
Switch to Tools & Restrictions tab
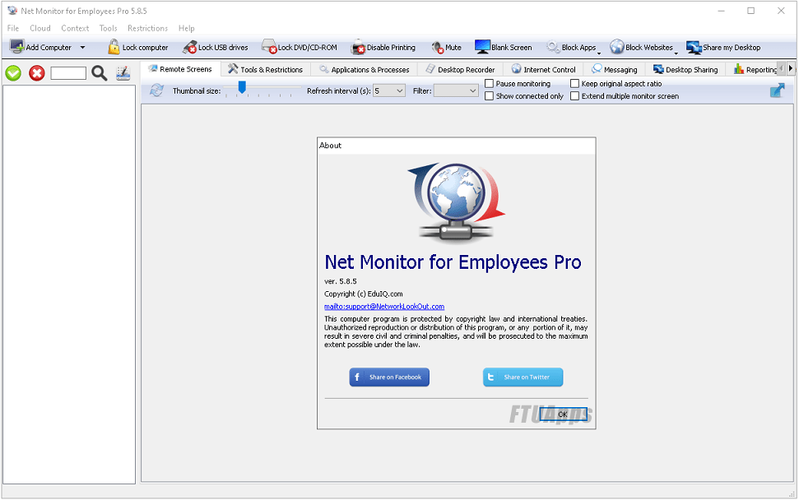point(265,69)
